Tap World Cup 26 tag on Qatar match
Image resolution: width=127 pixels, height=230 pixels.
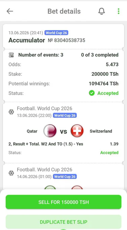pyautogui.click(x=65, y=115)
